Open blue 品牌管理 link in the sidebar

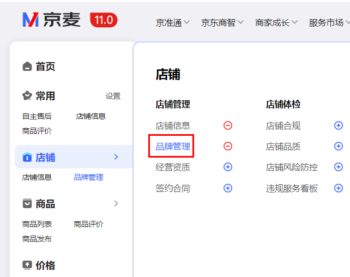point(89,177)
